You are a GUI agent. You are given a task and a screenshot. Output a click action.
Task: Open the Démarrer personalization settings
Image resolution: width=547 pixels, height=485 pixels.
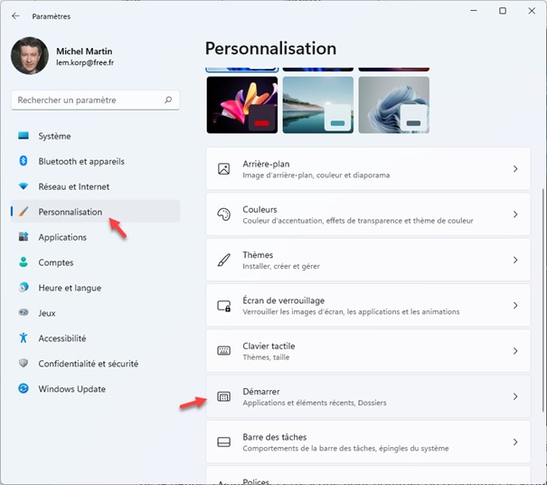click(x=367, y=396)
